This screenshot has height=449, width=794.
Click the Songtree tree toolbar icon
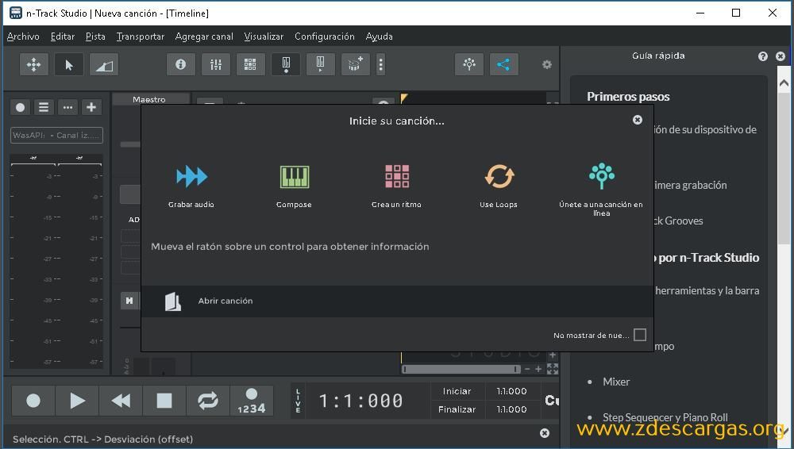[x=469, y=64]
